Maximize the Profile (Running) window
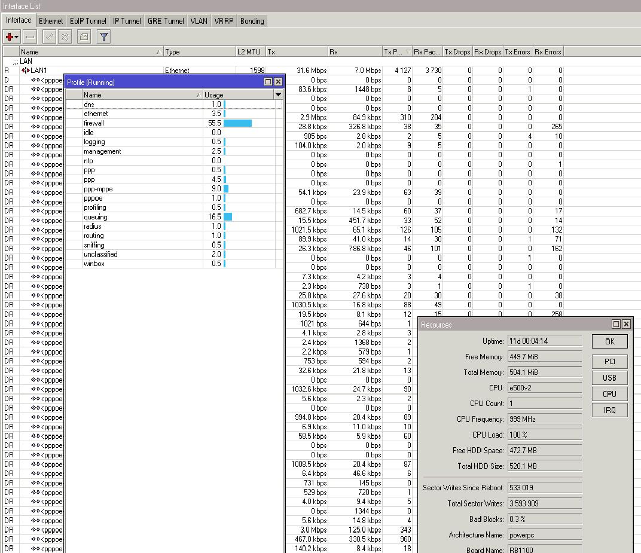Screen dimensions: 641x553 268,82
